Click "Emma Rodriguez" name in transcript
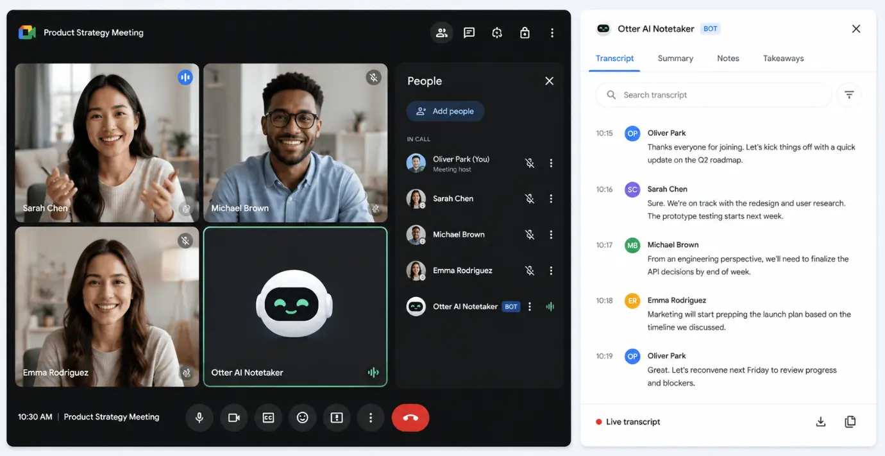Screen dimensions: 885x456 pyautogui.click(x=677, y=300)
